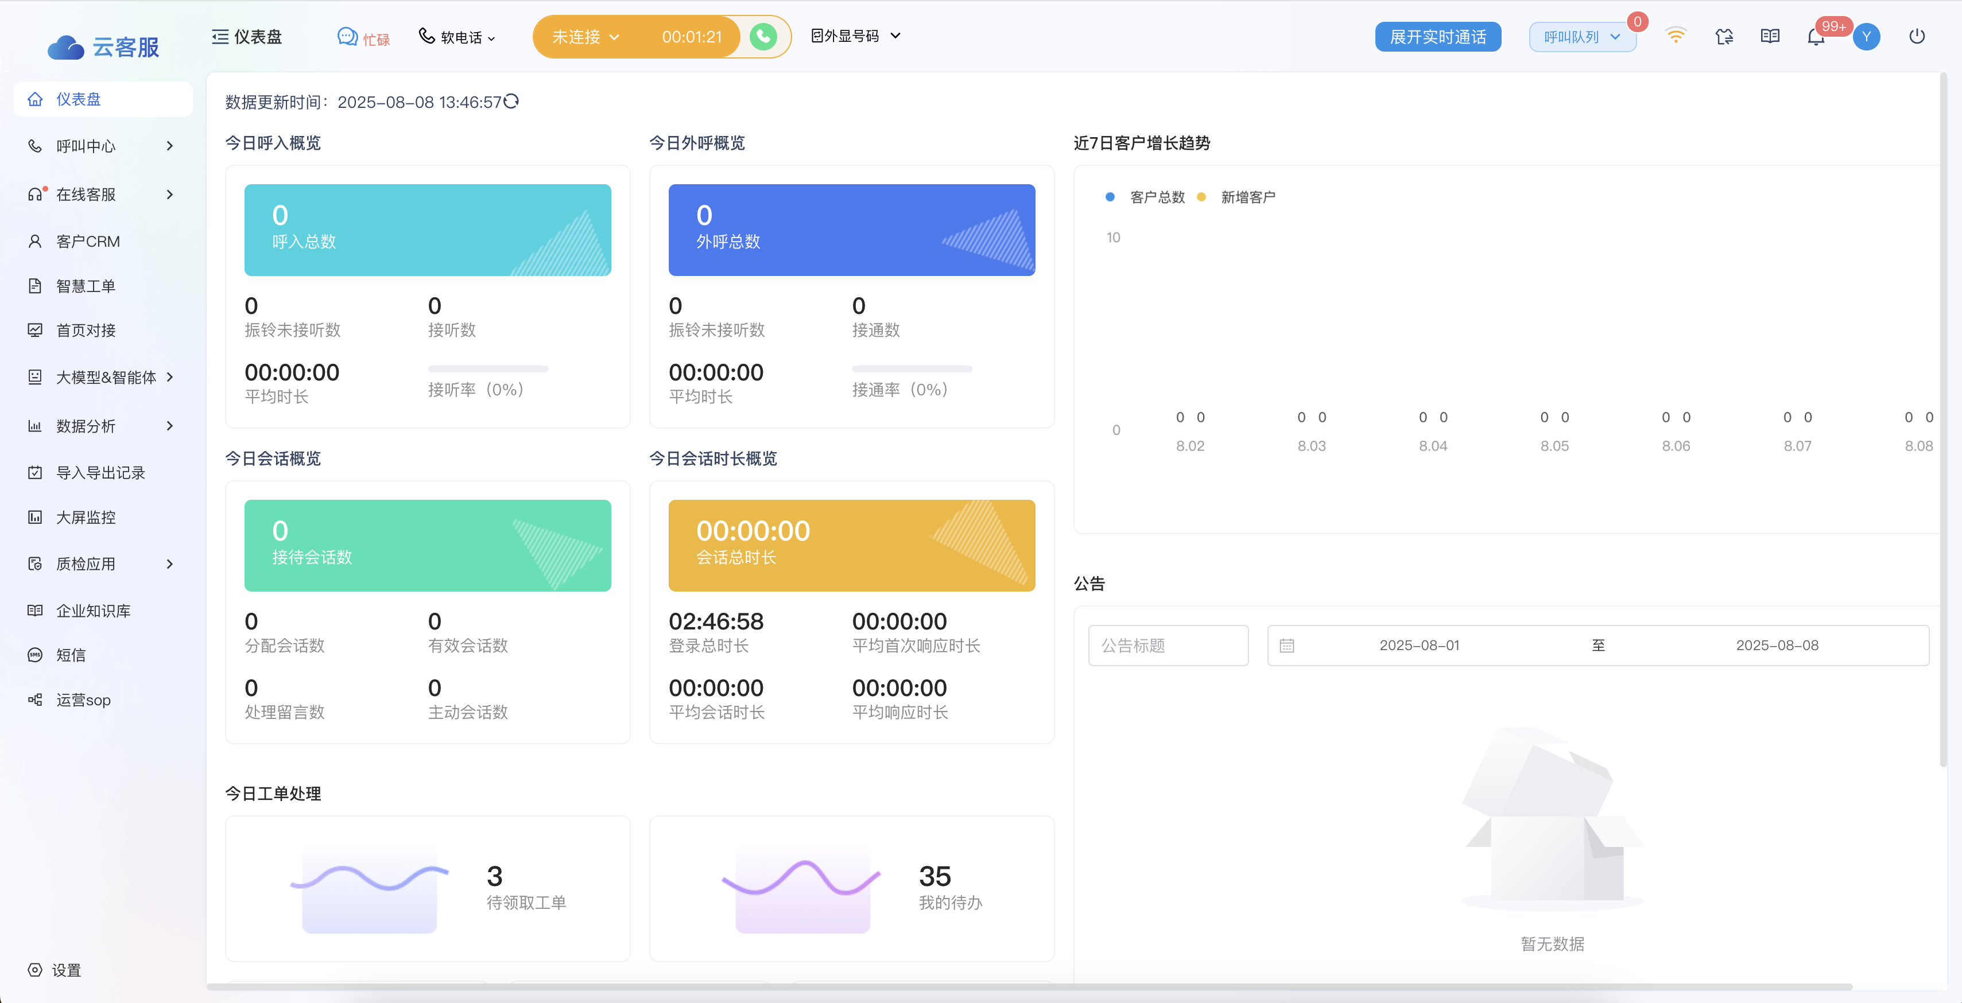Click the 会话总时长 yellow card
The width and height of the screenshot is (1962, 1003).
pyautogui.click(x=851, y=545)
